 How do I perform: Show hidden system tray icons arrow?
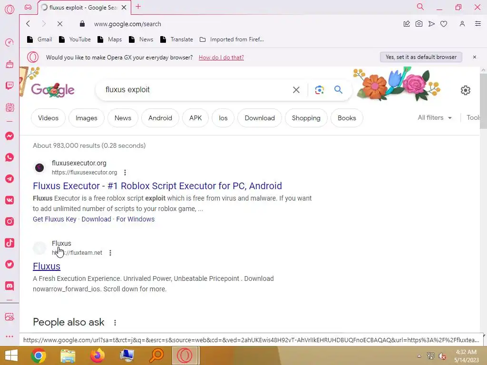pos(419,356)
